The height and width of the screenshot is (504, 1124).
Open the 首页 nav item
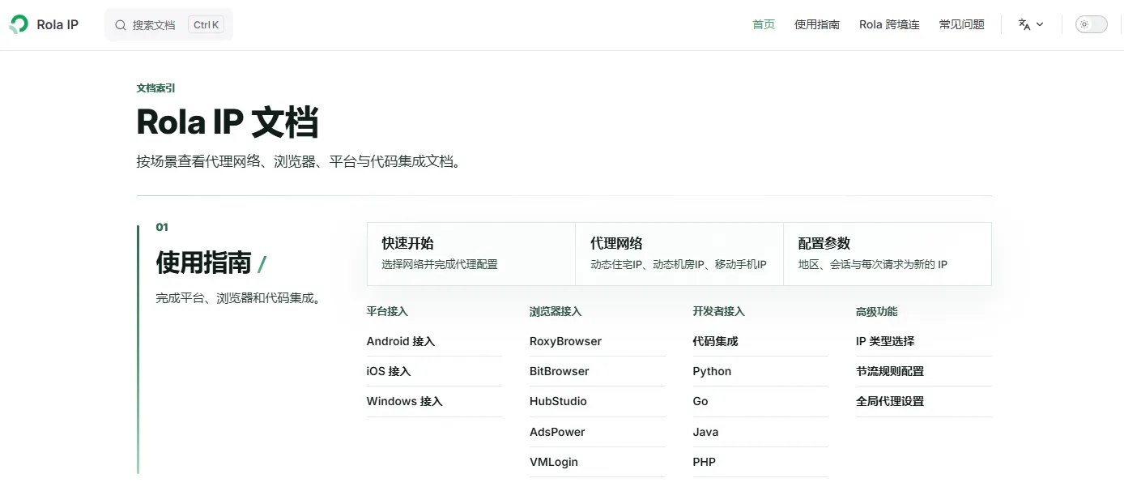click(764, 24)
